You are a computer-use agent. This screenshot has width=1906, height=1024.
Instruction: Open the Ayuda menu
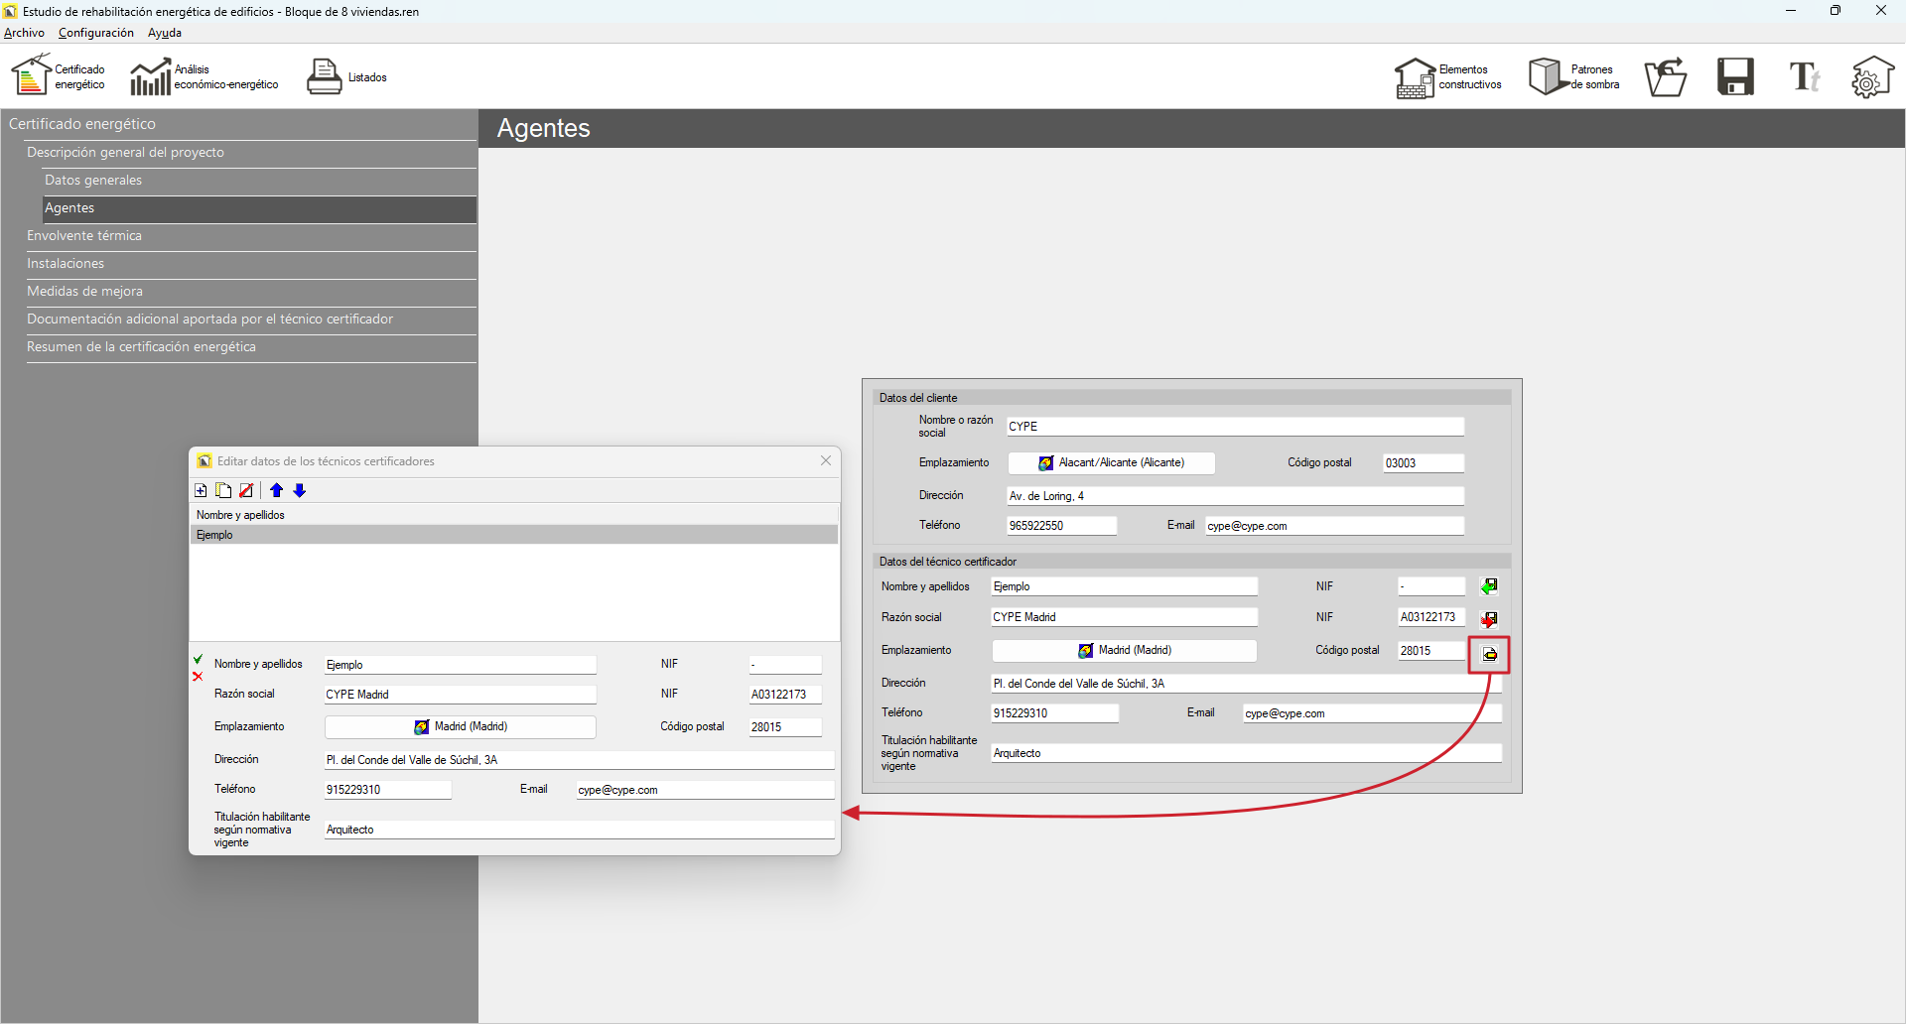click(x=165, y=33)
